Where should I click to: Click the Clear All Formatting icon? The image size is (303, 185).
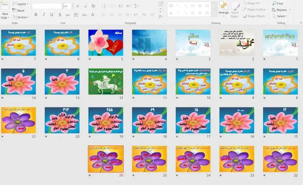pos(94,6)
